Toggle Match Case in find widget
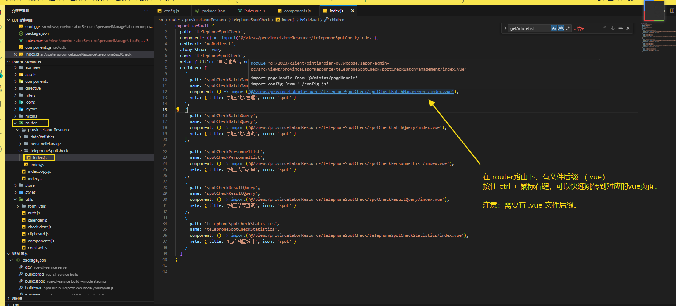Screen dimensions: 676x306 pyautogui.click(x=554, y=28)
